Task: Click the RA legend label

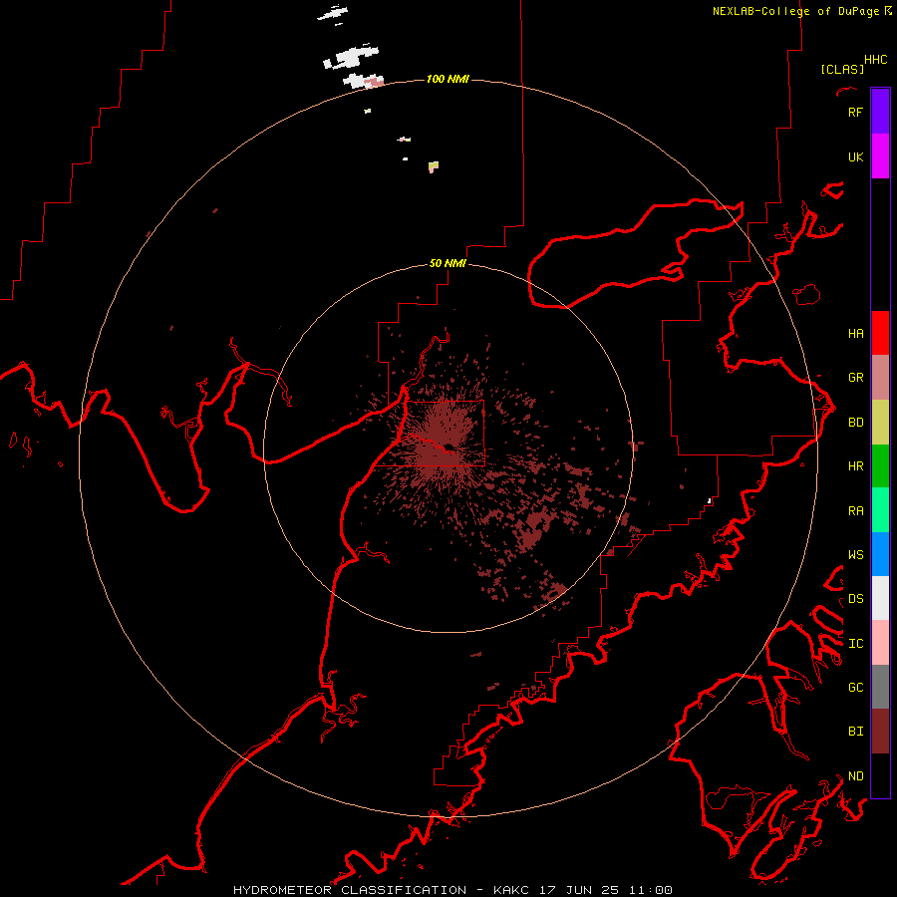Action: click(x=855, y=511)
